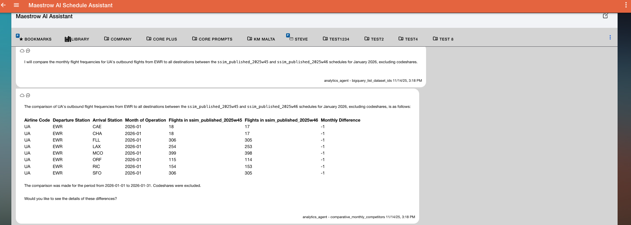Click UA airline code in MCO row
Image resolution: width=631 pixels, height=225 pixels.
[27, 153]
